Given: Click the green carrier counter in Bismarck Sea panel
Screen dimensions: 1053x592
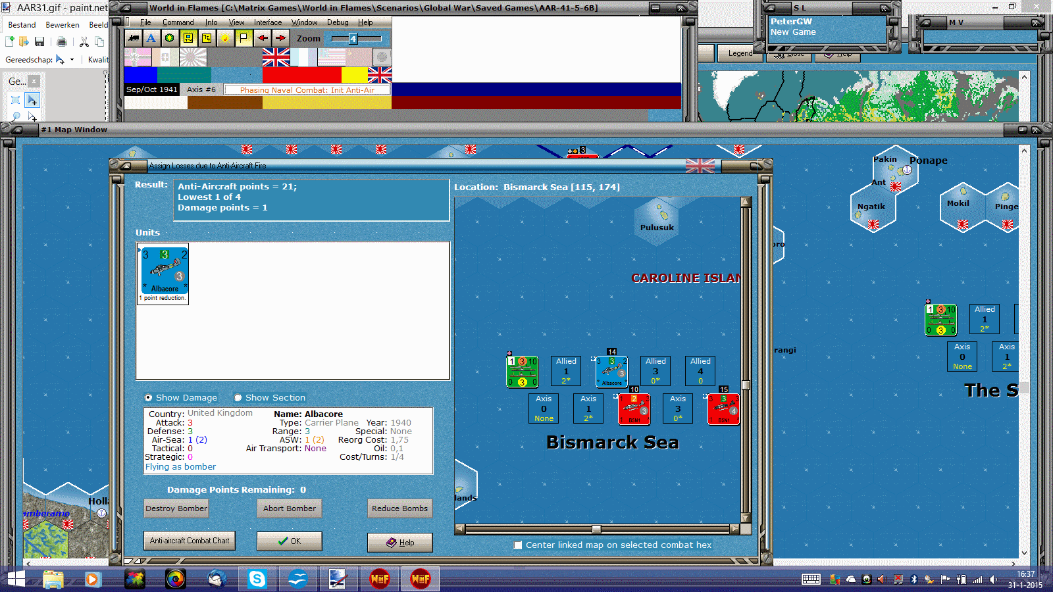Looking at the screenshot, I should click(523, 372).
